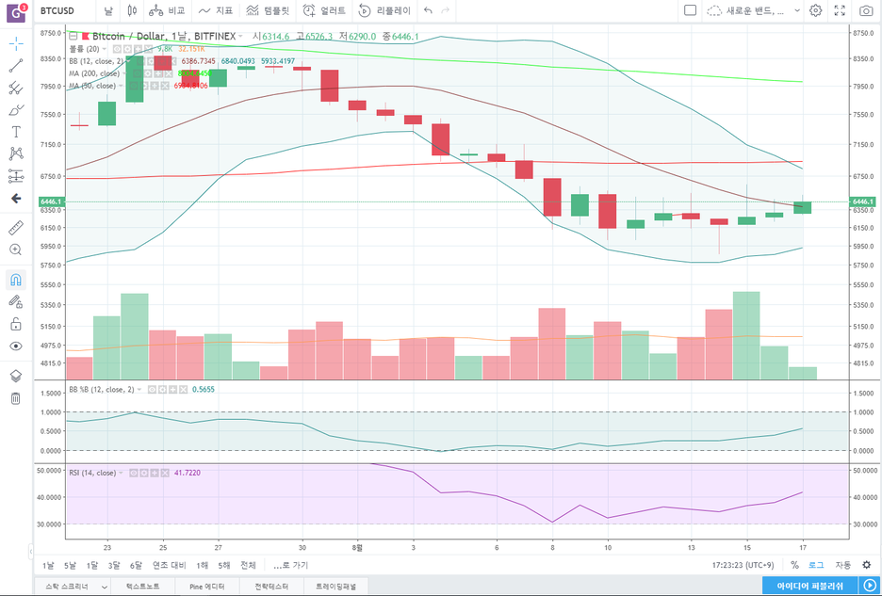Expand the 새로운 밴드 layout dropdown

(x=797, y=10)
